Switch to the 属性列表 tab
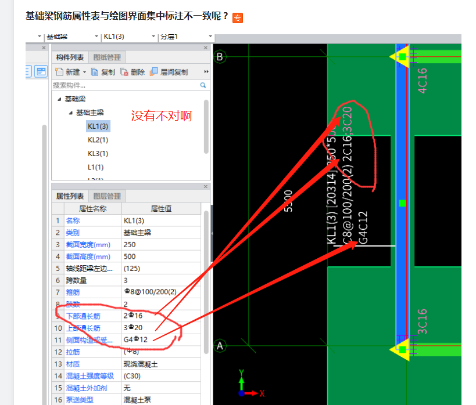Screen dimensions: 476x405 pyautogui.click(x=70, y=196)
